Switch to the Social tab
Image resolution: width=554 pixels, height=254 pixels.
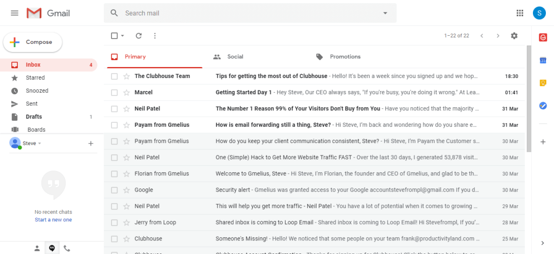point(235,56)
